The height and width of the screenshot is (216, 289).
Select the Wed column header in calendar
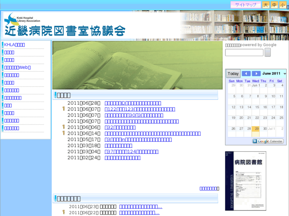coord(256,81)
